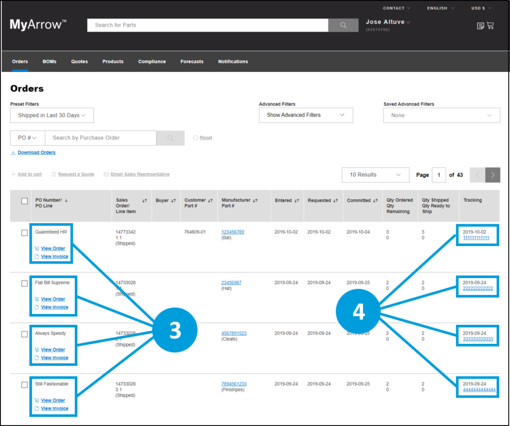The image size is (510, 426).
Task: Open the Preset Filters dropdown
Action: 52,115
